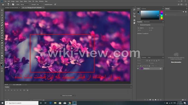This screenshot has width=188, height=105.
Task: Switch to the Untitled-1 document tab
Action: coord(12,8)
